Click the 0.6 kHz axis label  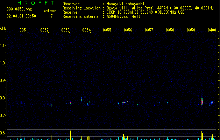tap(2, 133)
